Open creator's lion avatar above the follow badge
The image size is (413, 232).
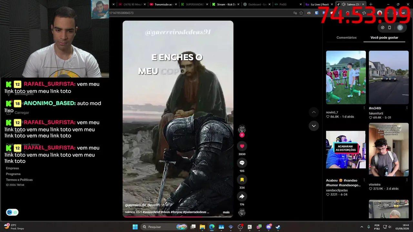pos(242,129)
